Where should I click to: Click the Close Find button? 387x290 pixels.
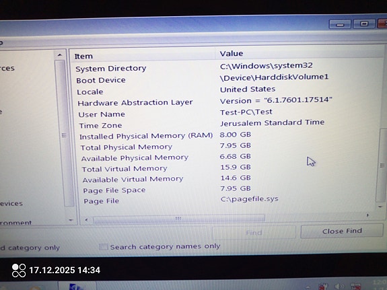pyautogui.click(x=342, y=231)
